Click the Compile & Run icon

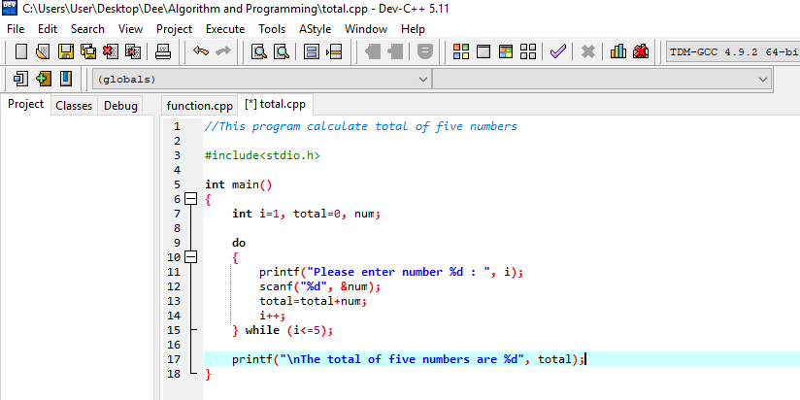pos(506,51)
